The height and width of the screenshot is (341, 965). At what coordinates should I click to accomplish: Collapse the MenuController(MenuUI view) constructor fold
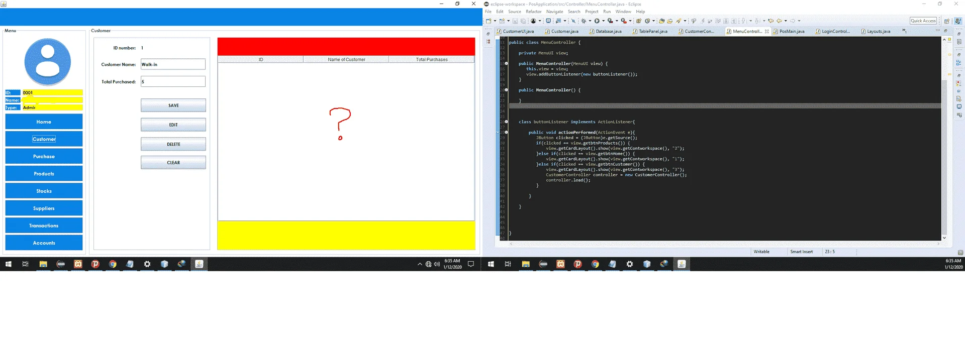(x=506, y=63)
